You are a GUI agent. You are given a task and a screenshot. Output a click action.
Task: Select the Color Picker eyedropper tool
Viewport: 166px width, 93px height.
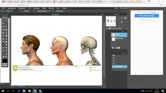tap(3, 54)
